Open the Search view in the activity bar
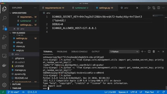The height and width of the screenshot is (94, 167). pyautogui.click(x=4, y=18)
